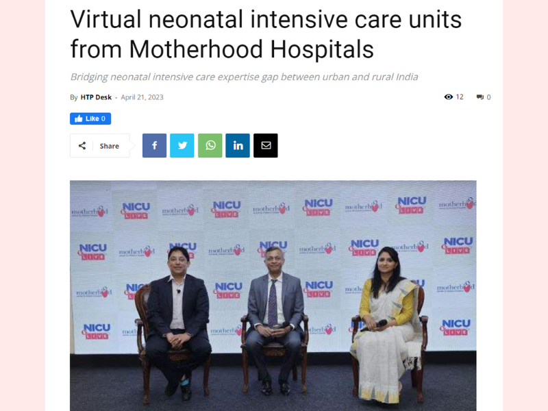Click the Like count number zero
The image size is (548, 411).
103,119
